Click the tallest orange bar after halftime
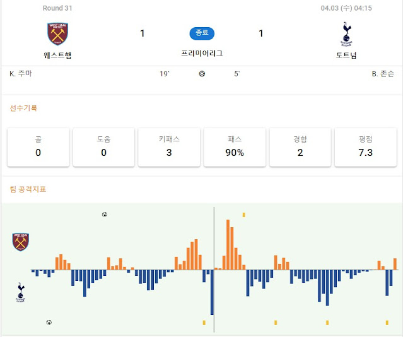403x337 pixels. click(x=228, y=245)
